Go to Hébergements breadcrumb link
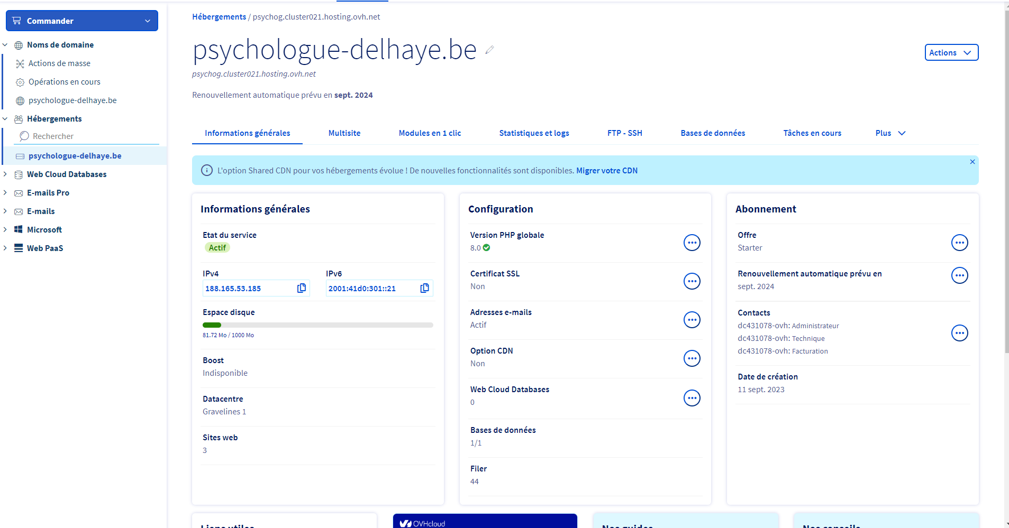Viewport: 1009px width, 528px height. (219, 17)
